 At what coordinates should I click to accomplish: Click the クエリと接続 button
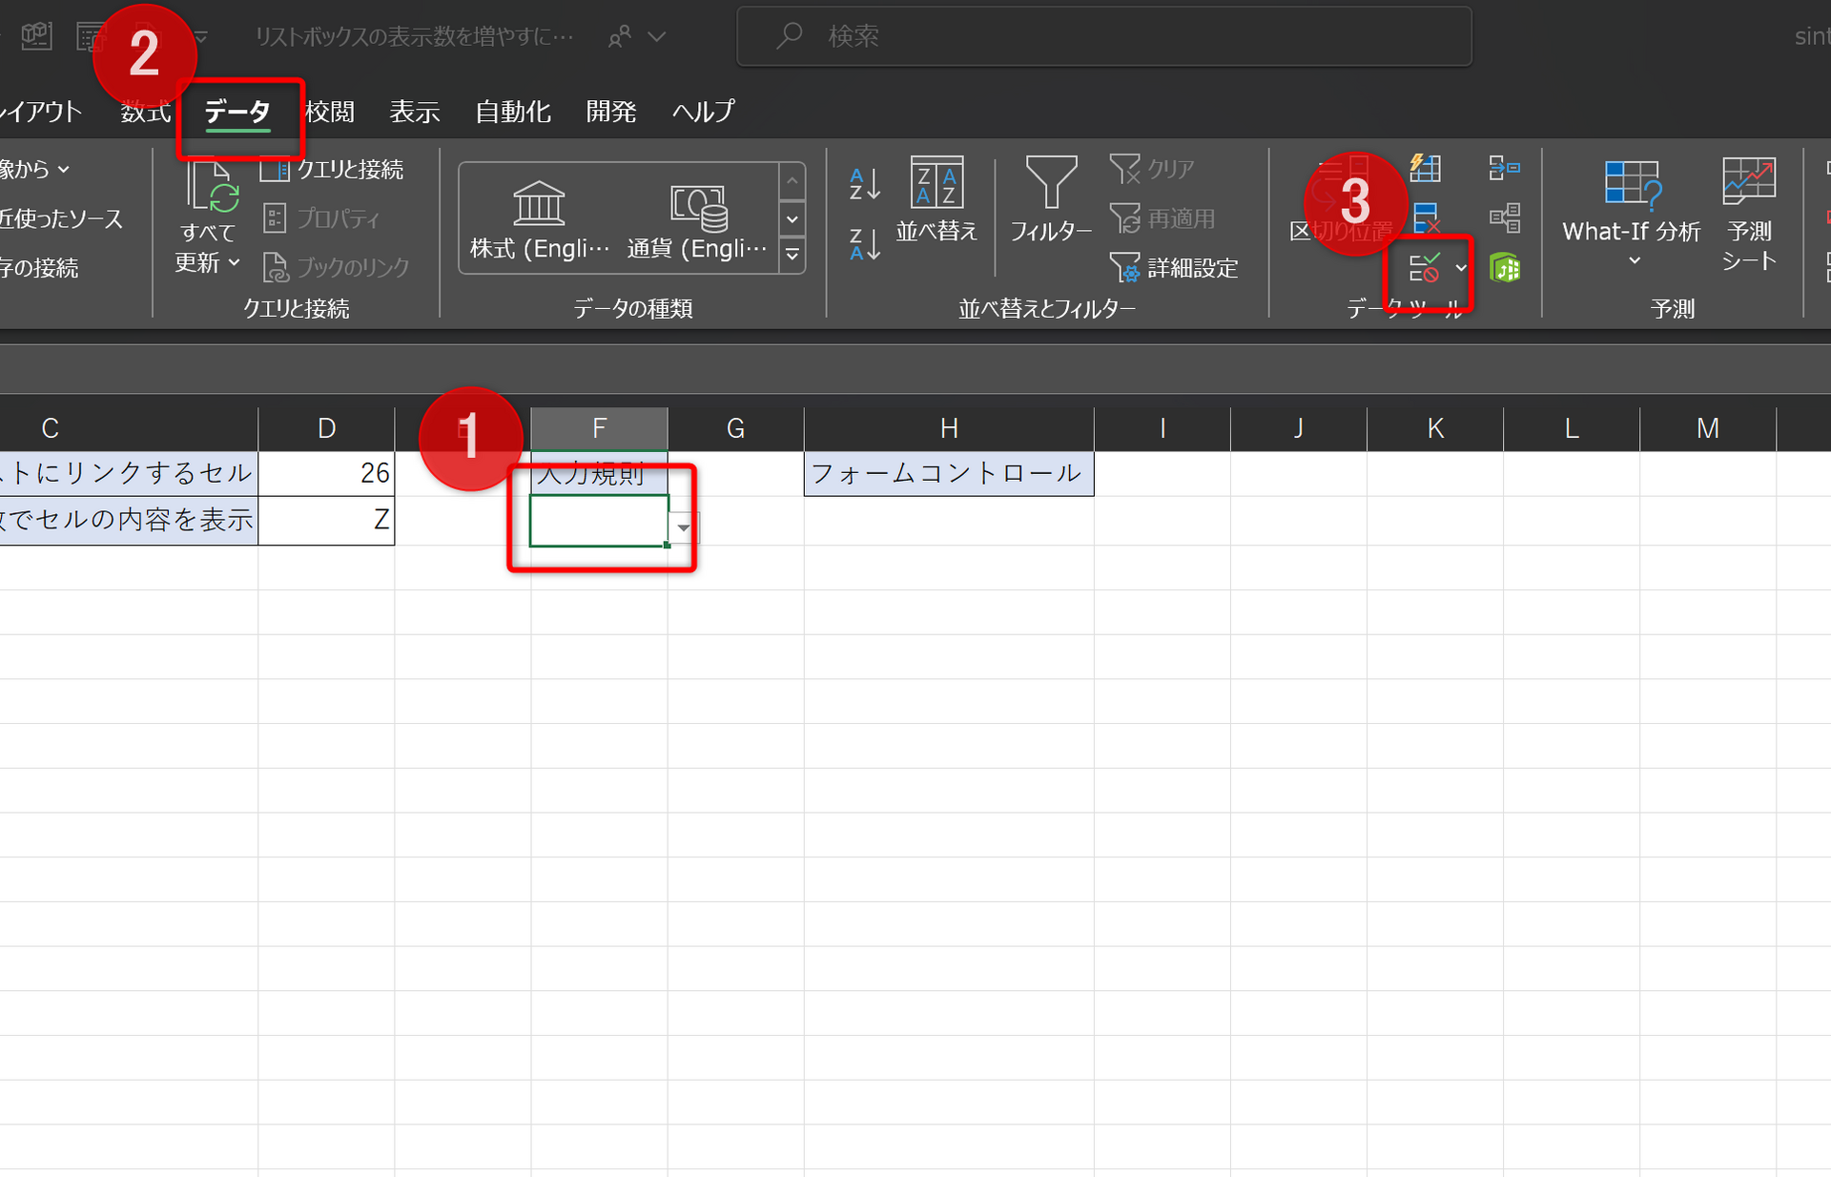coord(333,170)
